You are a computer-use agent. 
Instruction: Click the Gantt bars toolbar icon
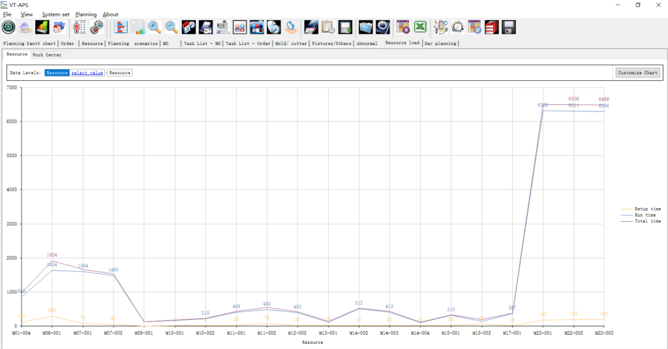point(121,27)
